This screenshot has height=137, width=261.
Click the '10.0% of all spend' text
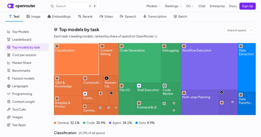(x=91, y=133)
